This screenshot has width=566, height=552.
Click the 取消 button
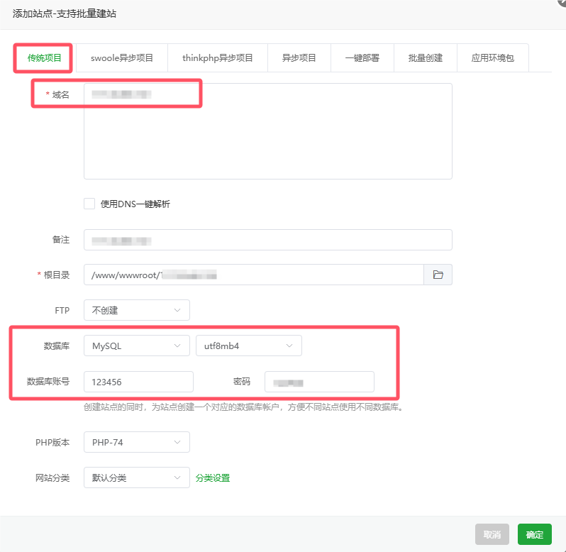coord(492,534)
